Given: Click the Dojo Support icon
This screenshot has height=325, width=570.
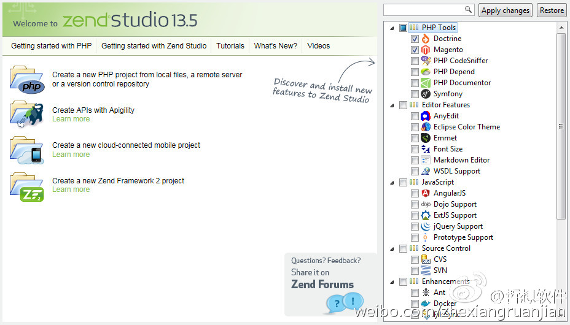Looking at the screenshot, I should coord(425,204).
